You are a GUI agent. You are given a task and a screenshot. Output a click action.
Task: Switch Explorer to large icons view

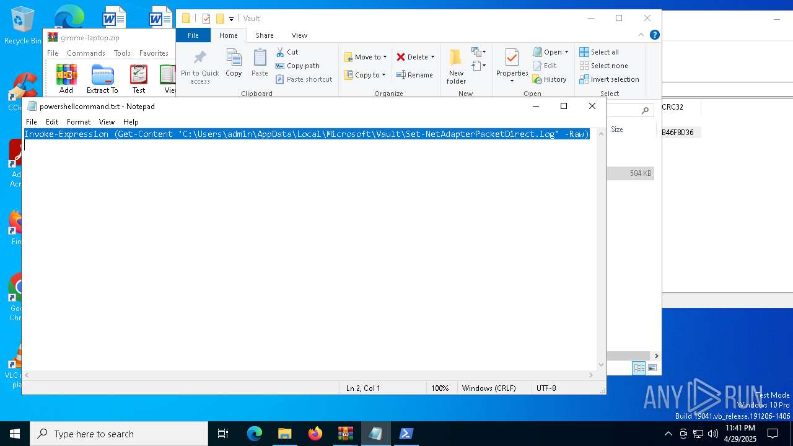[x=652, y=368]
